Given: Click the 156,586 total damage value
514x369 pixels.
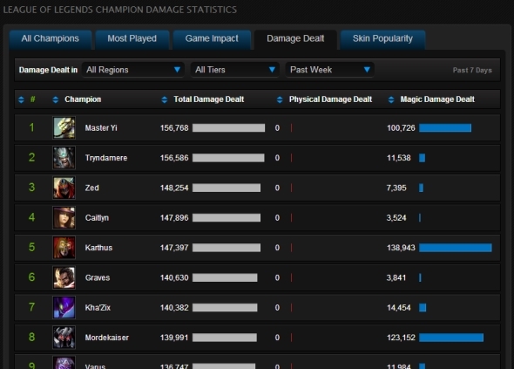Looking at the screenshot, I should click(174, 158).
